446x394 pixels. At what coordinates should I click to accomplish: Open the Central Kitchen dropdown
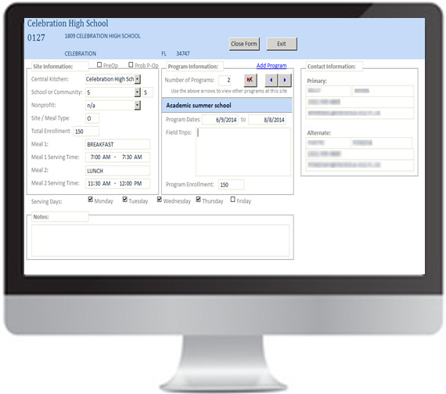coord(138,79)
